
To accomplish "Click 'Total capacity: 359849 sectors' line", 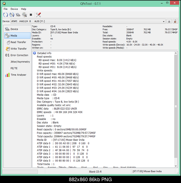I will coord(66,136).
